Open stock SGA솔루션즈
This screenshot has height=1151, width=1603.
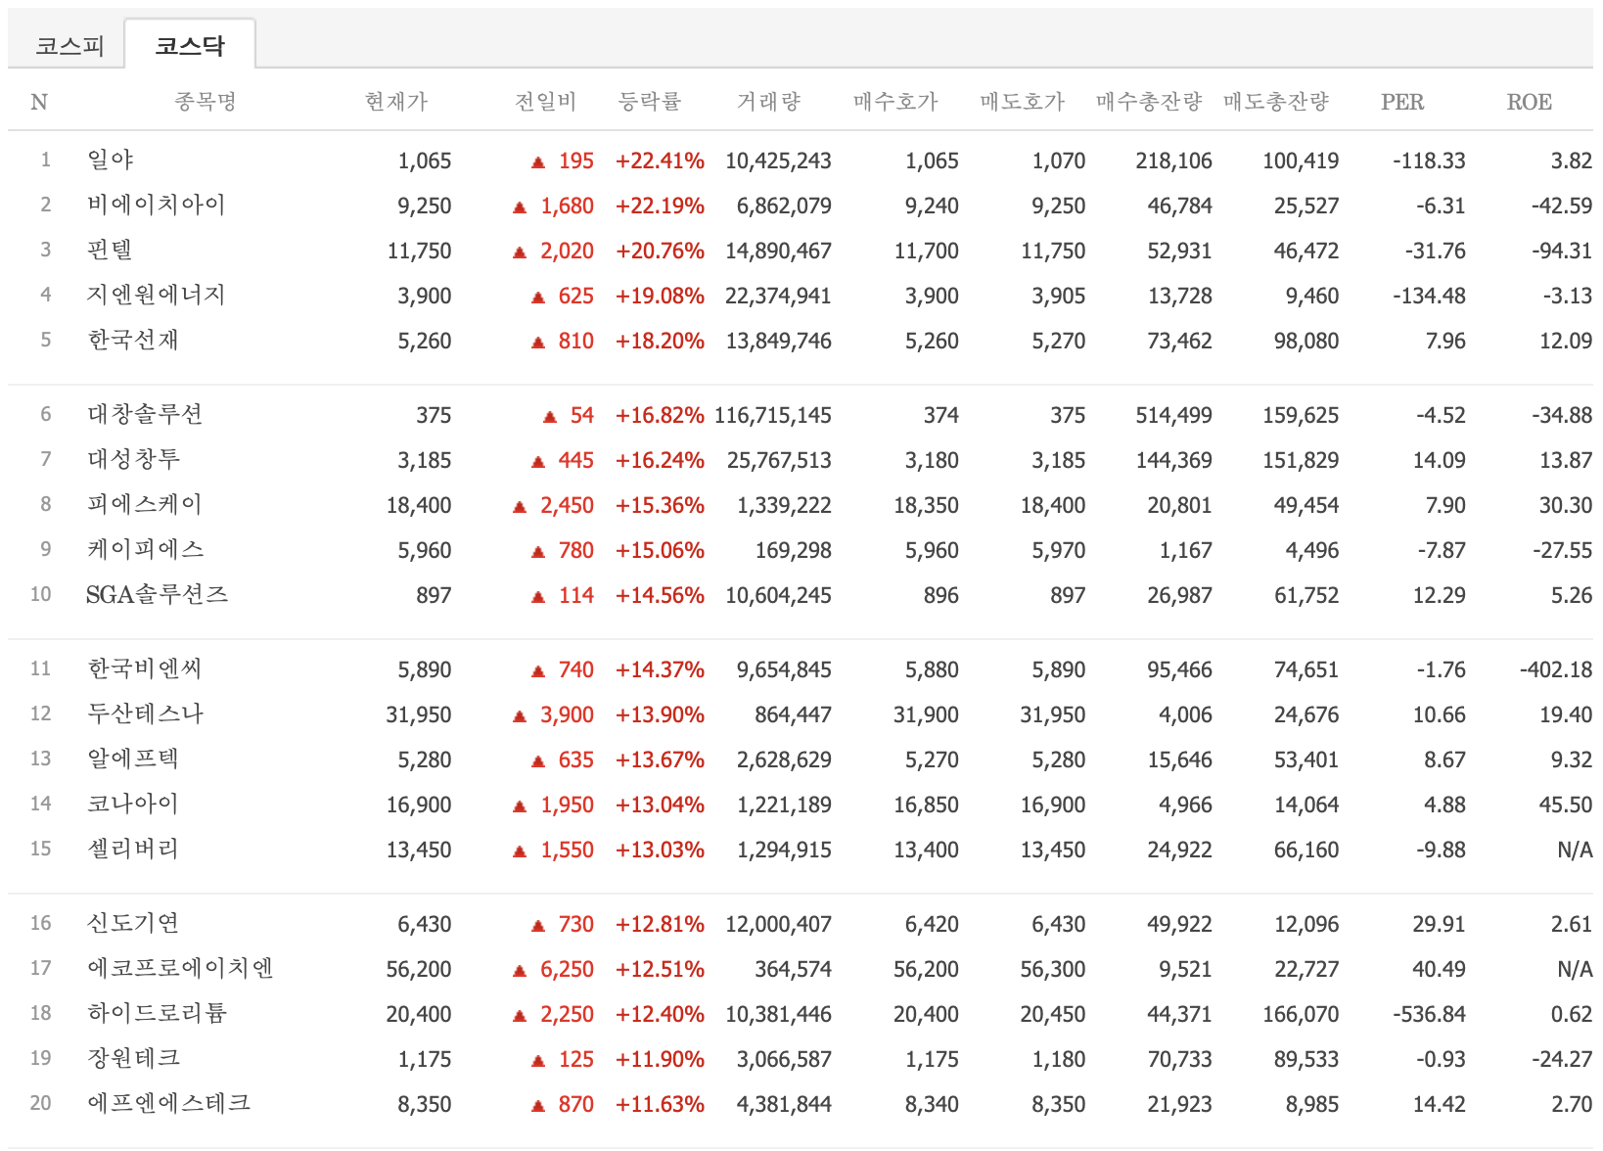[x=158, y=594]
